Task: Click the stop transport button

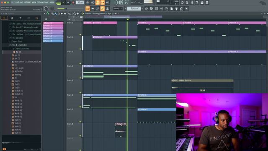Action: click(68, 3)
